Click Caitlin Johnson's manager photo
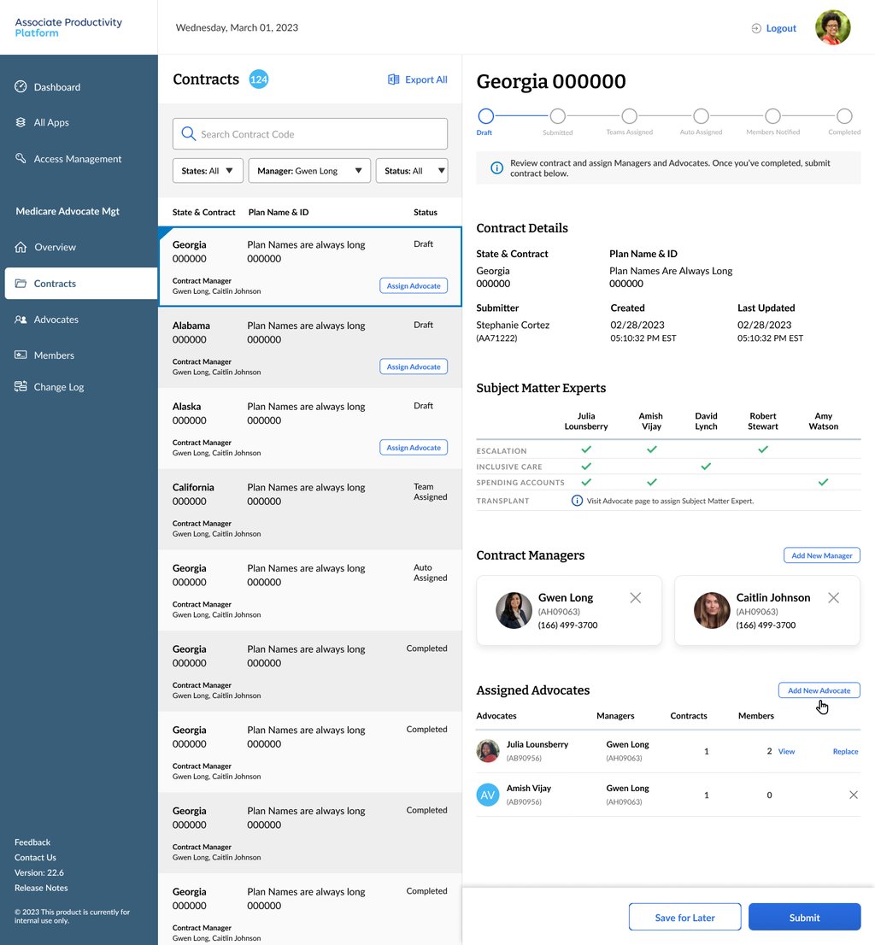The height and width of the screenshot is (945, 875). [712, 610]
